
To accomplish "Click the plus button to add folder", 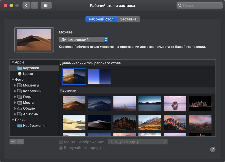I will (x=13, y=142).
